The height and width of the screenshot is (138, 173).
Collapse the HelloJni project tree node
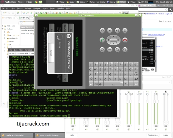pyautogui.click(x=3, y=29)
